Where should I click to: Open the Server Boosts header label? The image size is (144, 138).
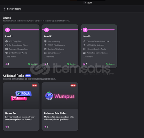(x=14, y=9)
